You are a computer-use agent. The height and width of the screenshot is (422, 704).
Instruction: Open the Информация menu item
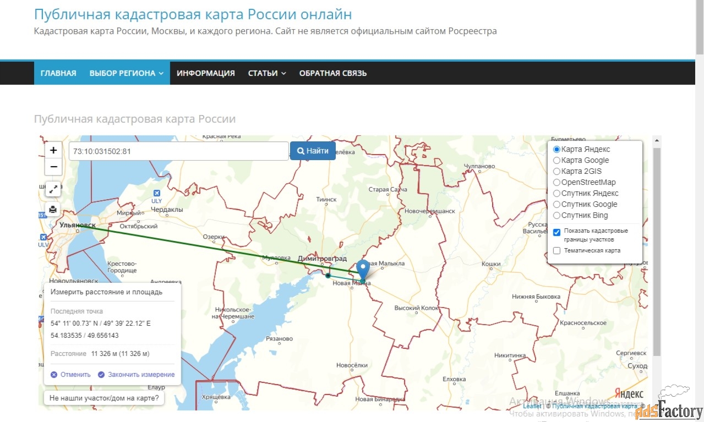click(x=206, y=73)
